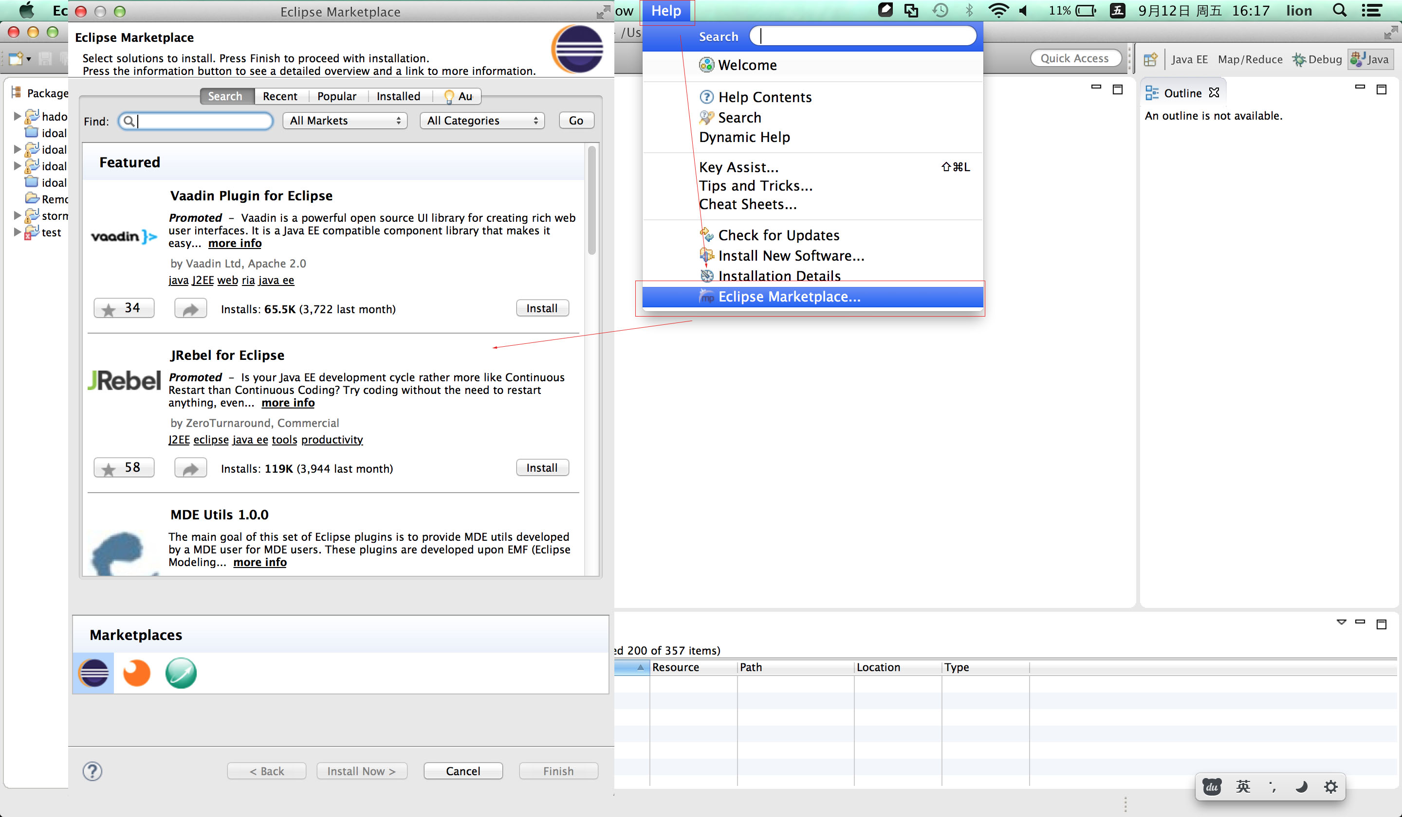Click the Go button next to Find

click(576, 121)
